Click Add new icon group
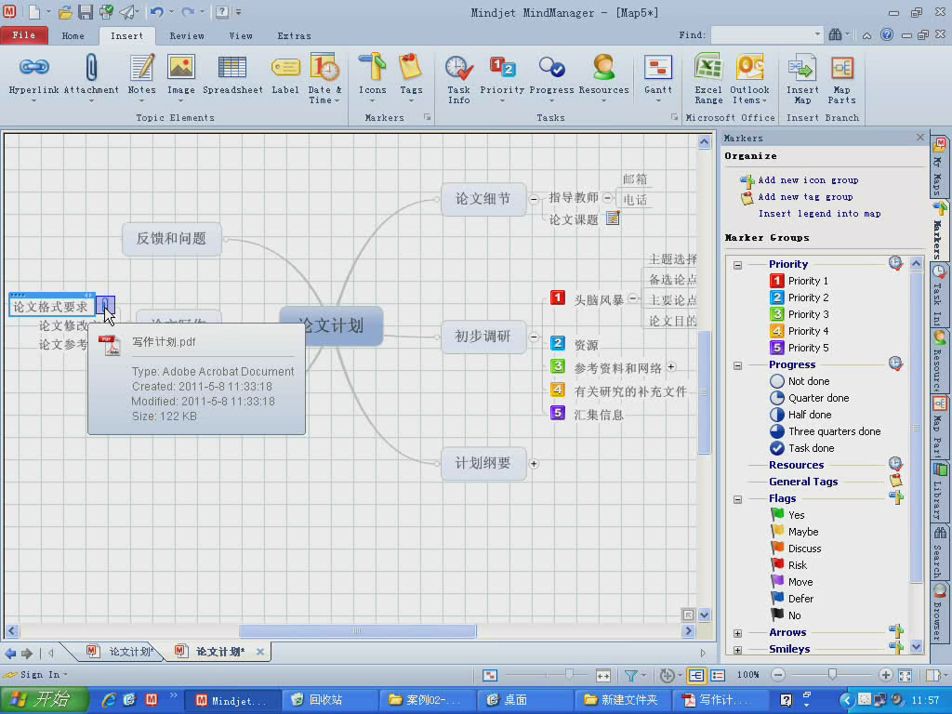The width and height of the screenshot is (952, 714). [x=808, y=179]
